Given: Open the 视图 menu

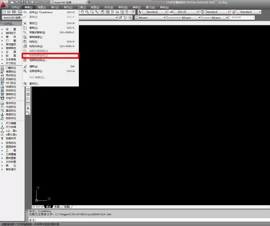Looking at the screenshot, I should tap(42, 7).
